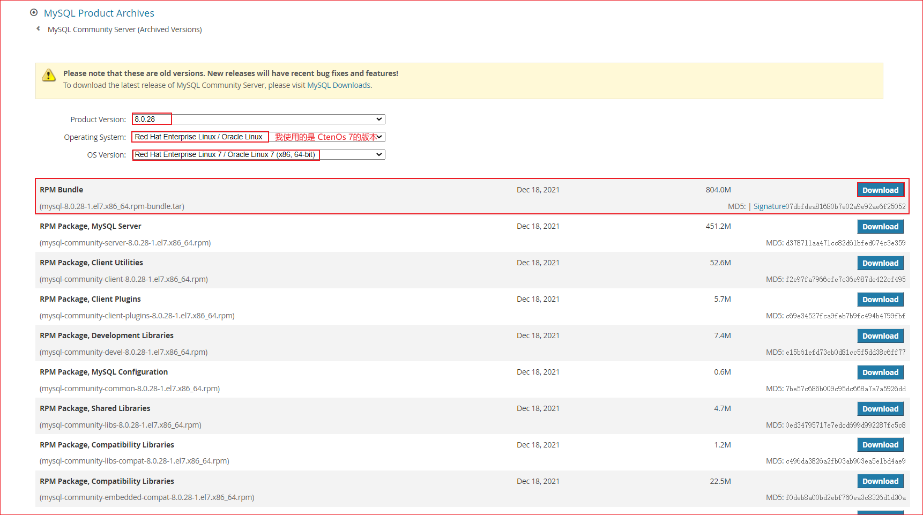This screenshot has height=515, width=923.
Task: Click the old versions warning notice text
Action: pos(230,73)
